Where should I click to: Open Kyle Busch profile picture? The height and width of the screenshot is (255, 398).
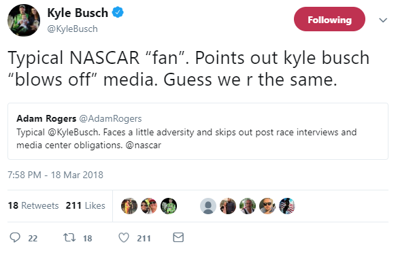coord(24,20)
